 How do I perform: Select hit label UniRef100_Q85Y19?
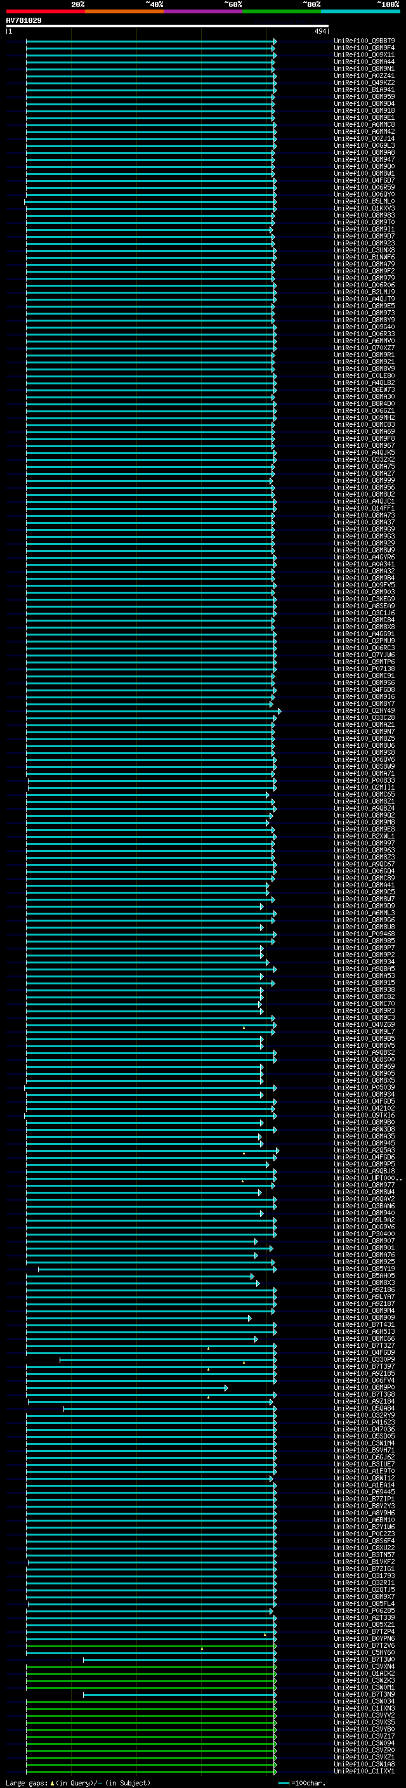[x=364, y=1269]
